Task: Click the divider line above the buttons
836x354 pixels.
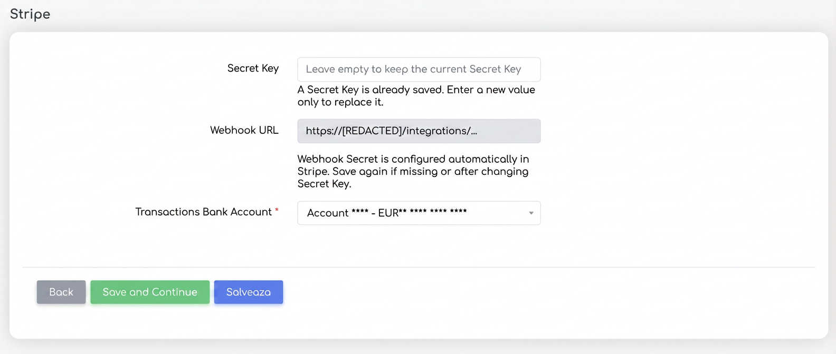Action: coord(419,267)
